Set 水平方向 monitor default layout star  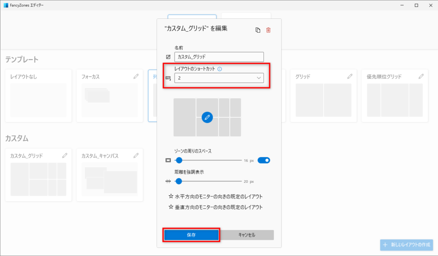pos(171,196)
